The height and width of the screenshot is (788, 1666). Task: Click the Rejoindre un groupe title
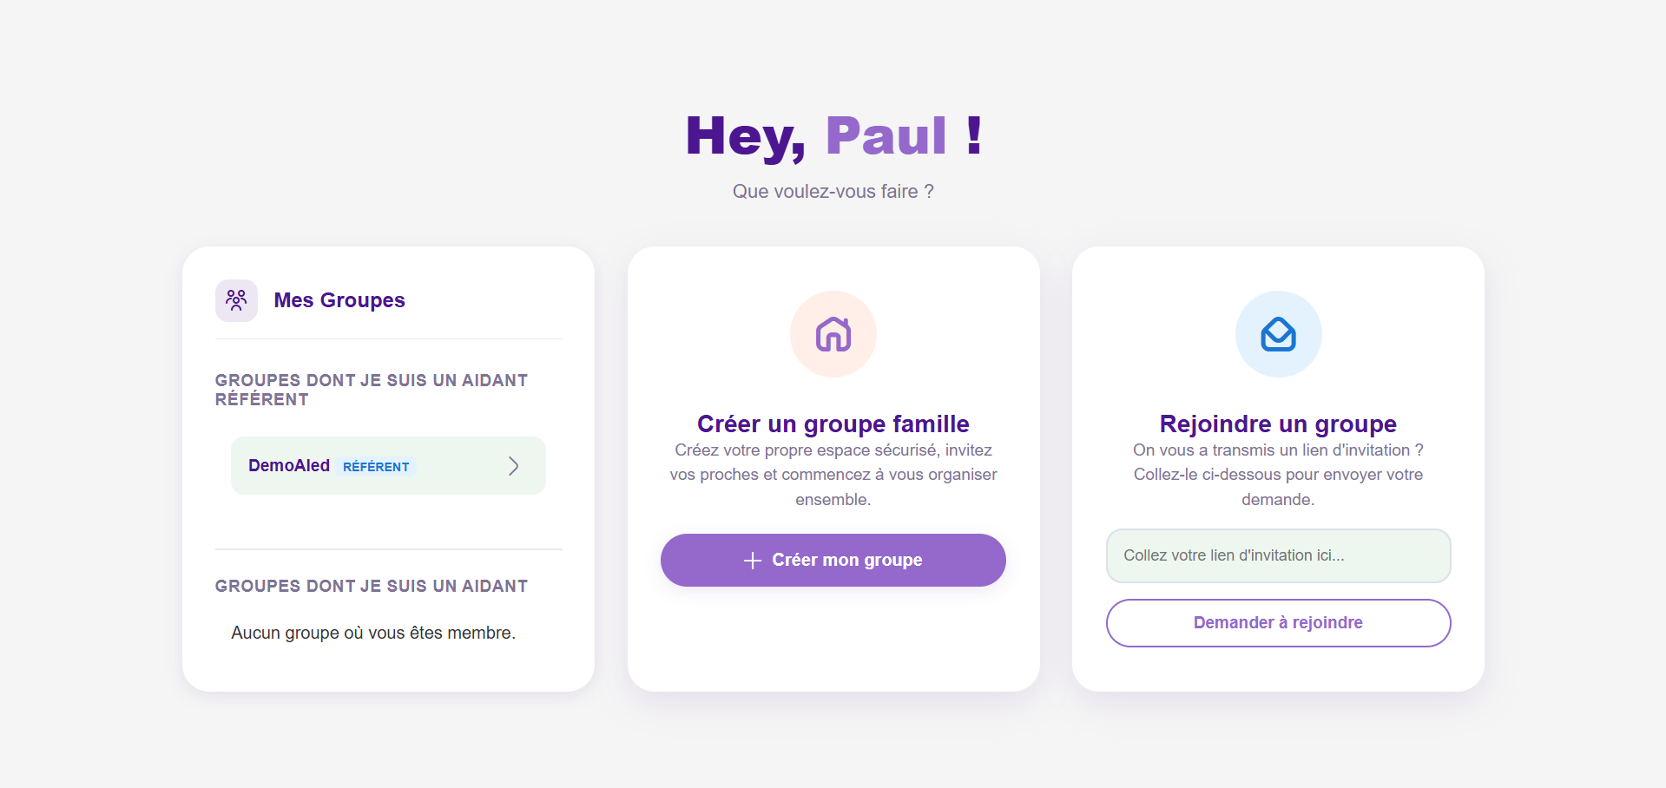click(x=1278, y=424)
